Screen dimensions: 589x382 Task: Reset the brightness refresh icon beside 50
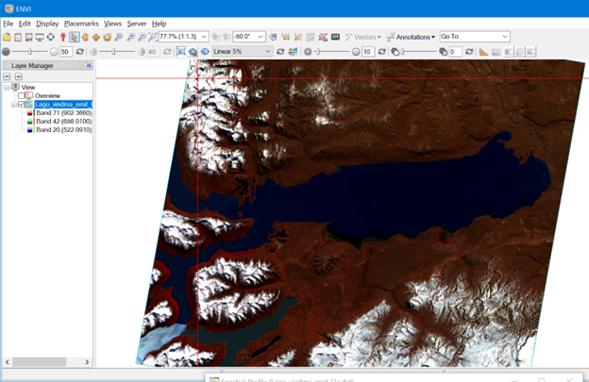pos(79,52)
